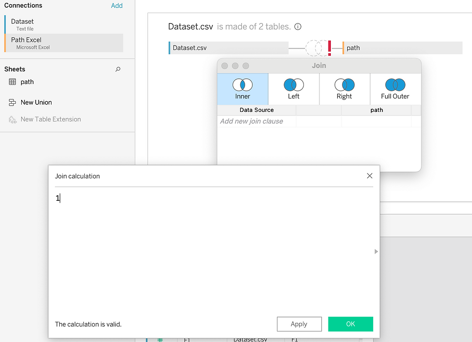This screenshot has width=472, height=342.
Task: Click New Union label
Action: 36,102
